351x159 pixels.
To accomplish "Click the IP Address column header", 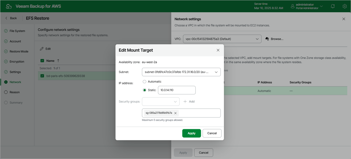I will (x=265, y=82).
